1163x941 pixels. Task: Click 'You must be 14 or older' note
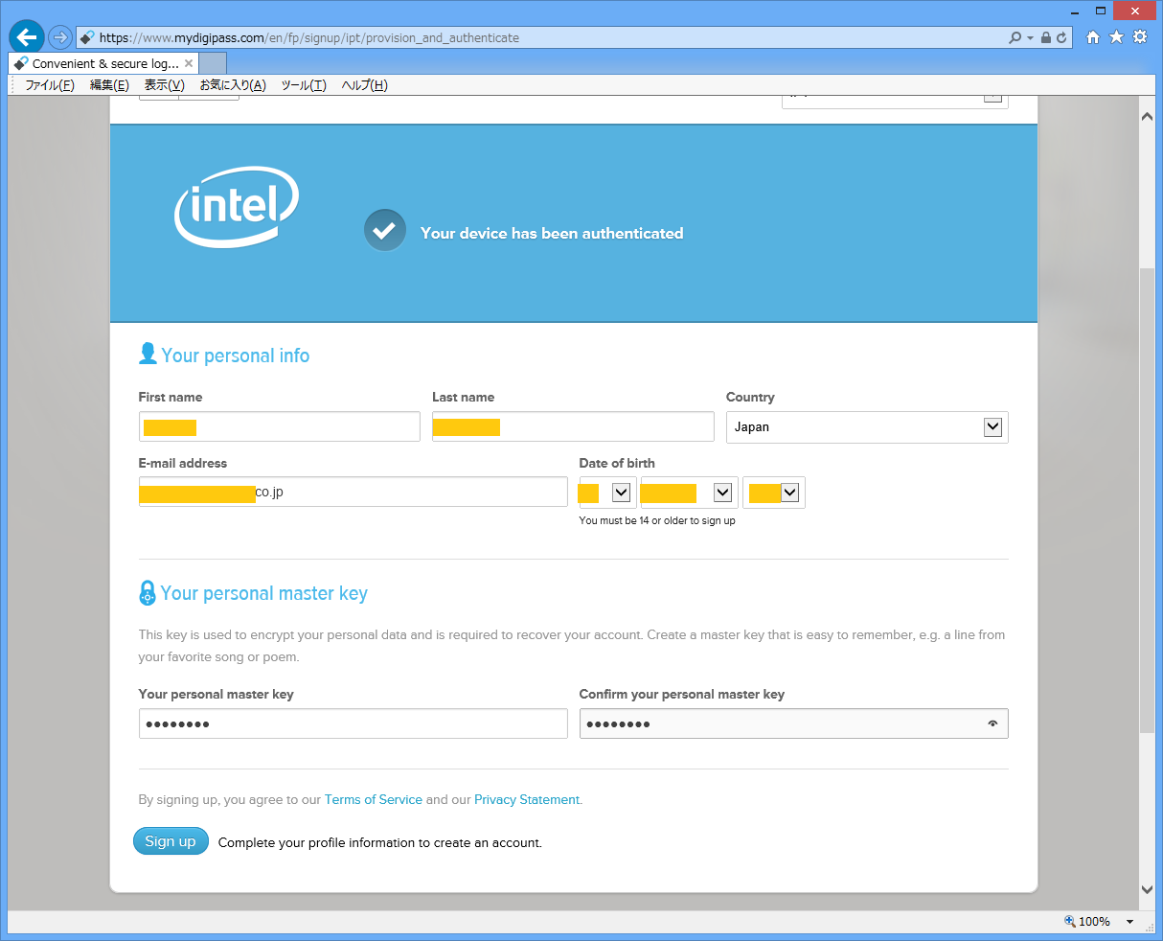(657, 520)
